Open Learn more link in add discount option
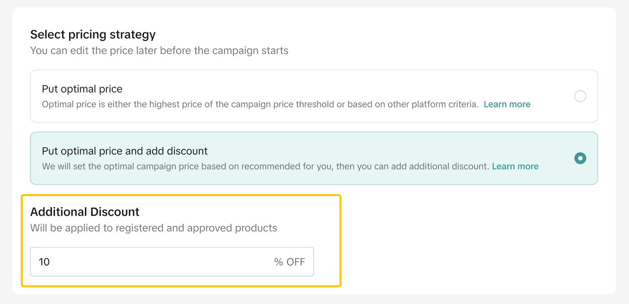The image size is (629, 304). pyautogui.click(x=515, y=166)
